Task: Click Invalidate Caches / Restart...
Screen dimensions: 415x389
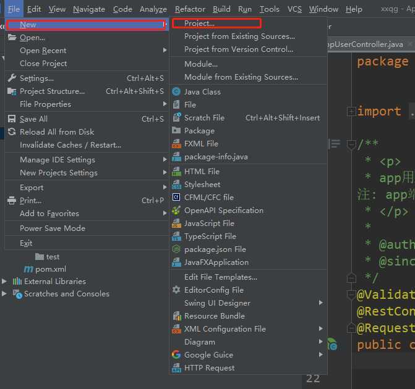Action: 71,145
